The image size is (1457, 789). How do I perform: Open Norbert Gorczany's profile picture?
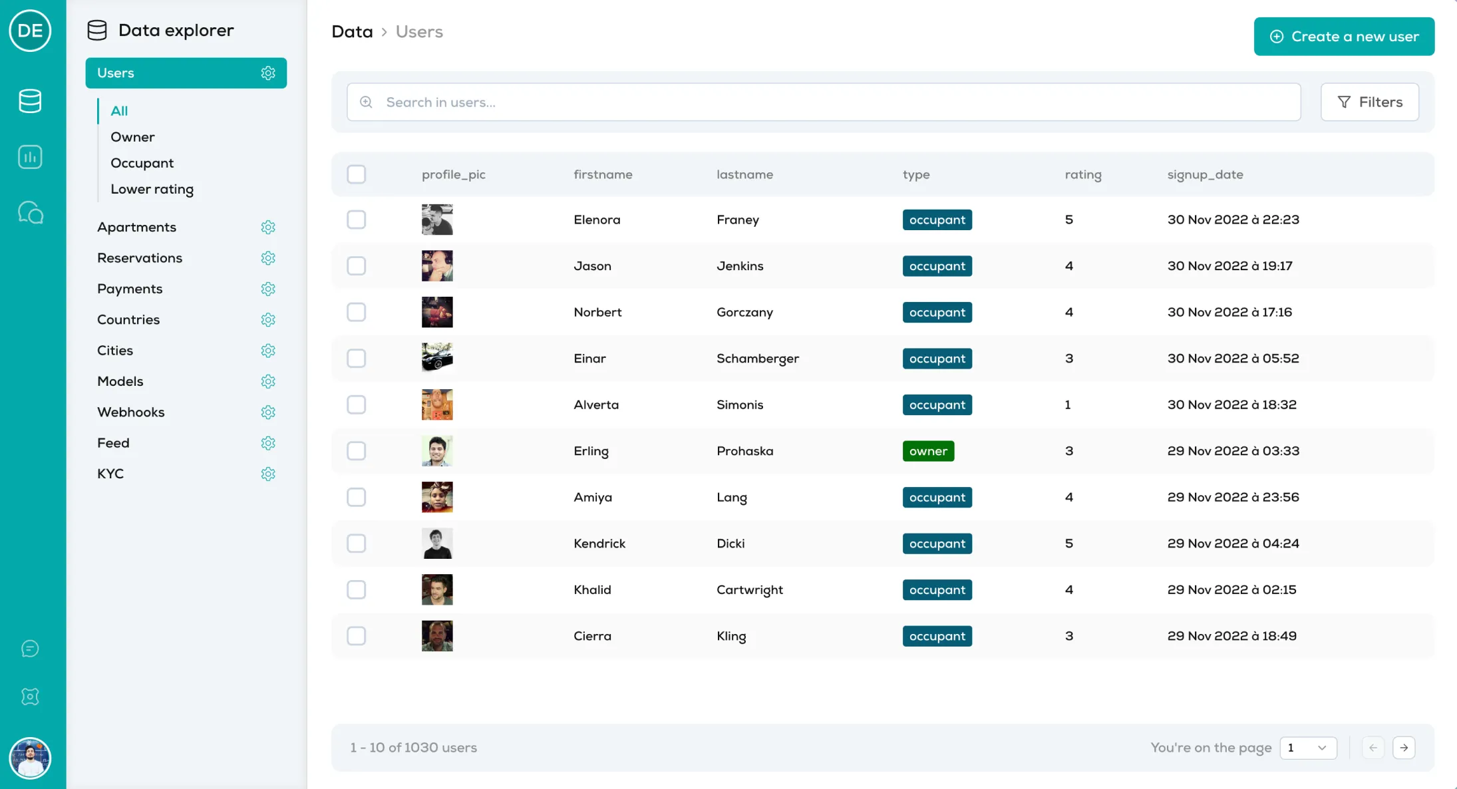click(x=437, y=312)
